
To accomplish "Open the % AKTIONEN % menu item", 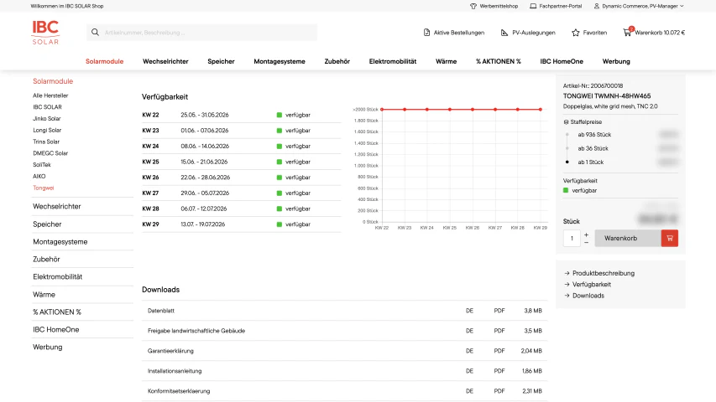I will [x=499, y=61].
